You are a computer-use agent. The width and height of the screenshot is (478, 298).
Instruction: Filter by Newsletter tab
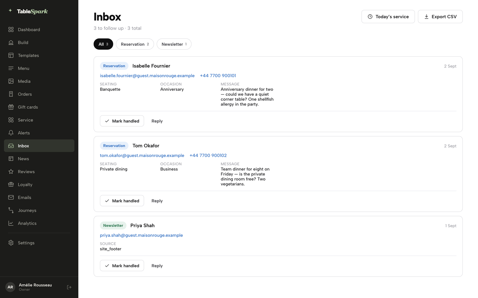174,44
